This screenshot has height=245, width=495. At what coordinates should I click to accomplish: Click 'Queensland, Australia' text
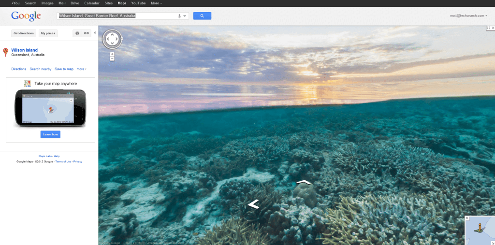coord(28,55)
